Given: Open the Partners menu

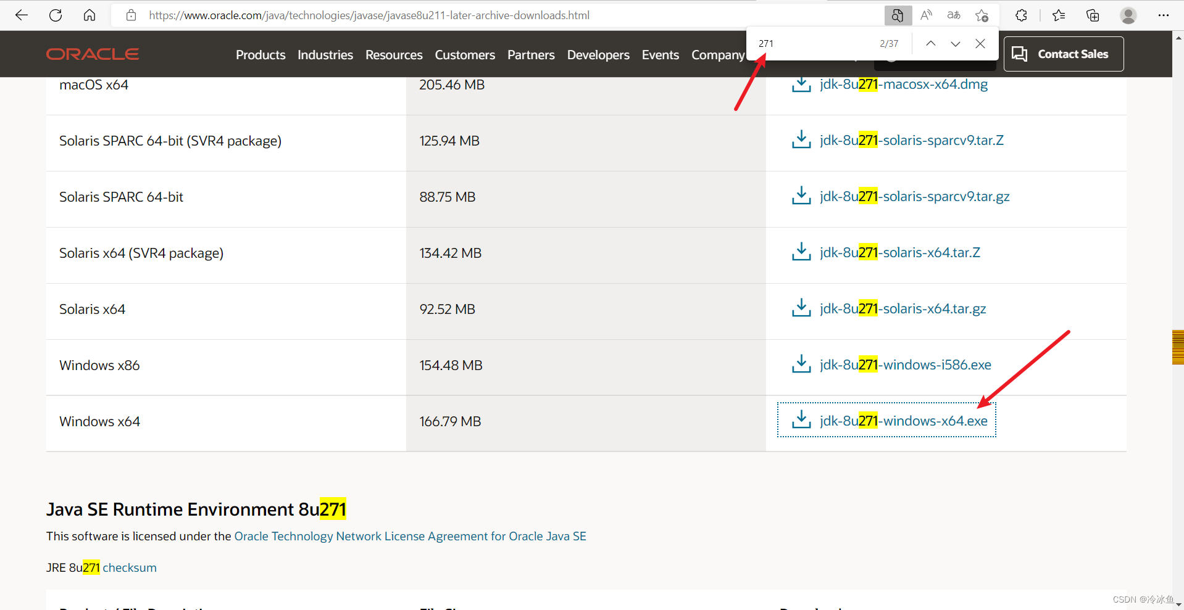Looking at the screenshot, I should [531, 55].
